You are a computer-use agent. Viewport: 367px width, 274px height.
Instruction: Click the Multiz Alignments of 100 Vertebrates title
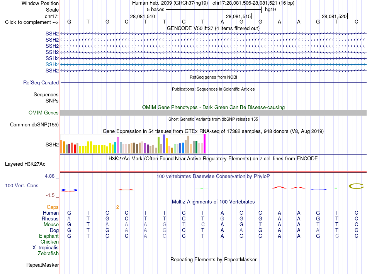pyautogui.click(x=213, y=202)
